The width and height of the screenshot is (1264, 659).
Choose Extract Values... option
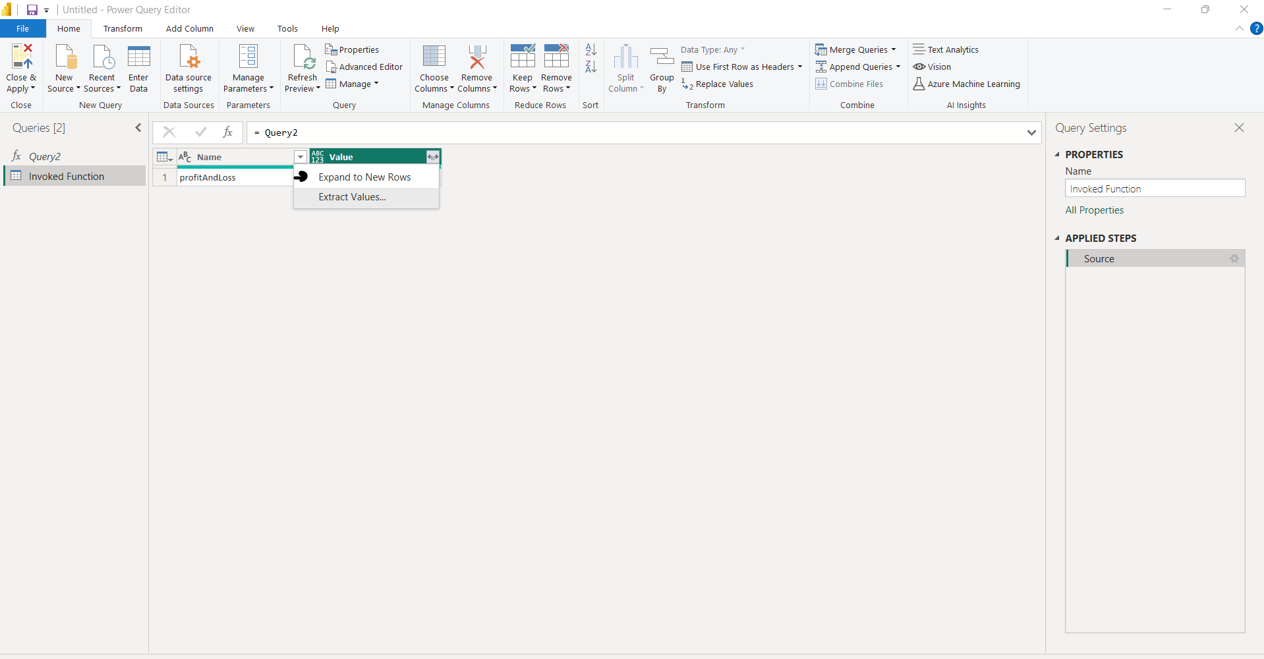(366, 197)
